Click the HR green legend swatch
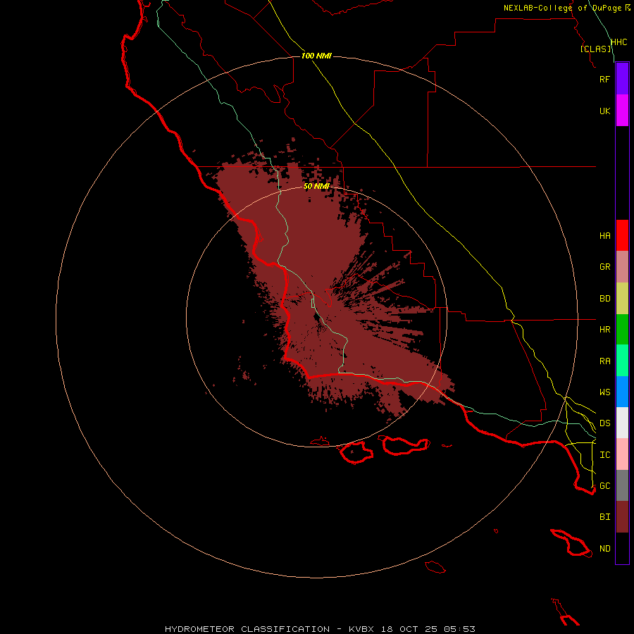Image resolution: width=634 pixels, height=634 pixels. point(622,330)
